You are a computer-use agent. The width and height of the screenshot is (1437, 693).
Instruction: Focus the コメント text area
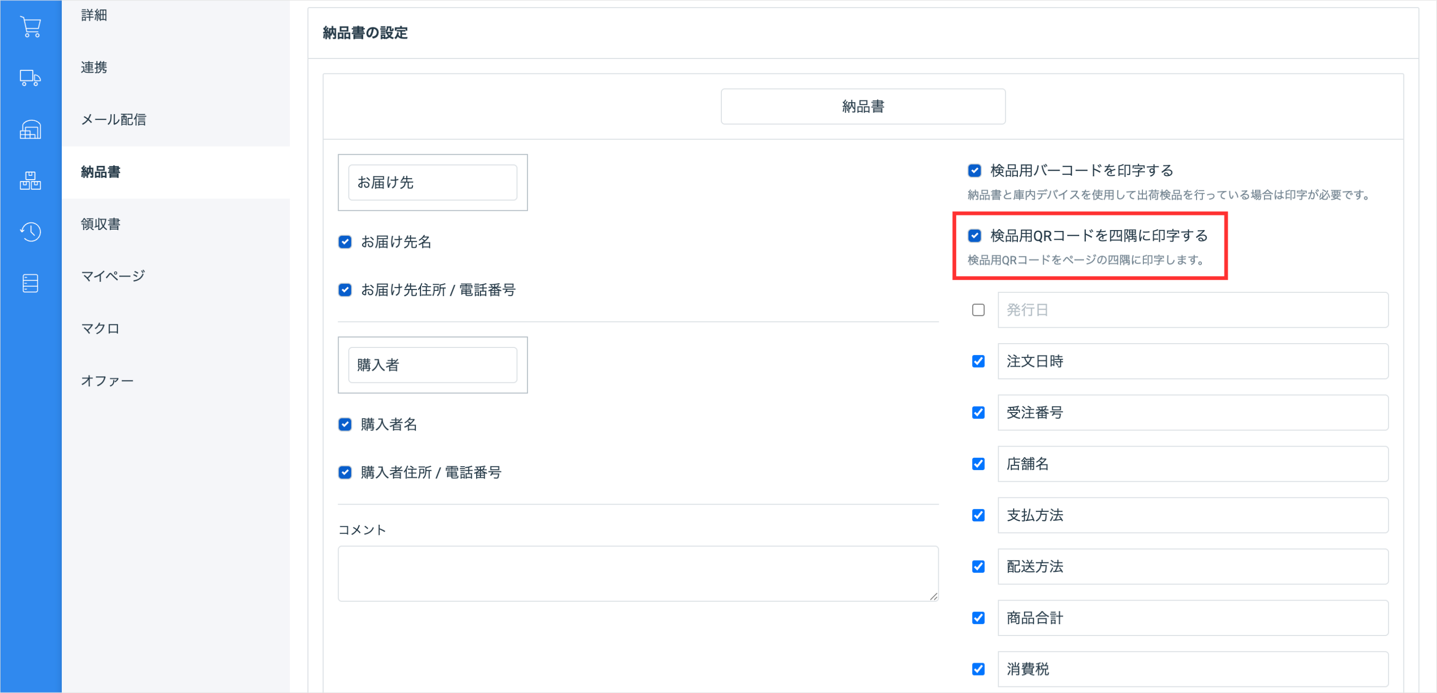point(638,573)
